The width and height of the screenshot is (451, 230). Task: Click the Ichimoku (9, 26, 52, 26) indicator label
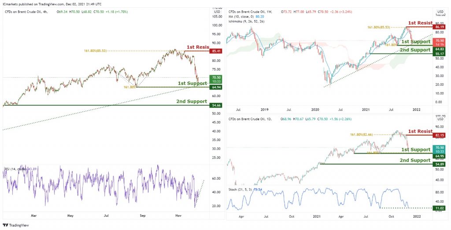point(246,21)
